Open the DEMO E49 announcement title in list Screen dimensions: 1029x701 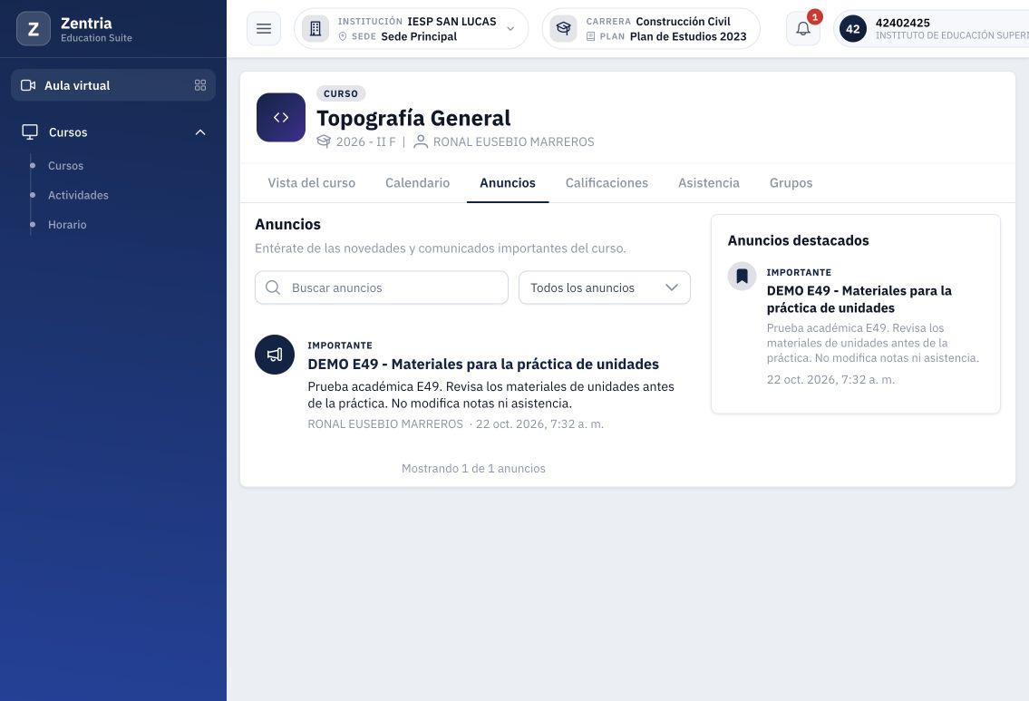tap(483, 365)
